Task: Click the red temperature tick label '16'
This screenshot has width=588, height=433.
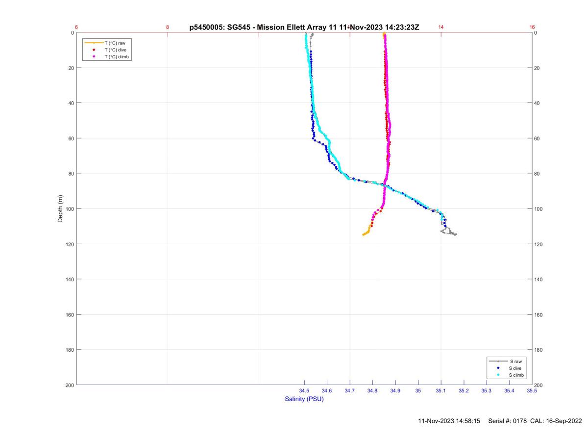Action: coord(532,27)
